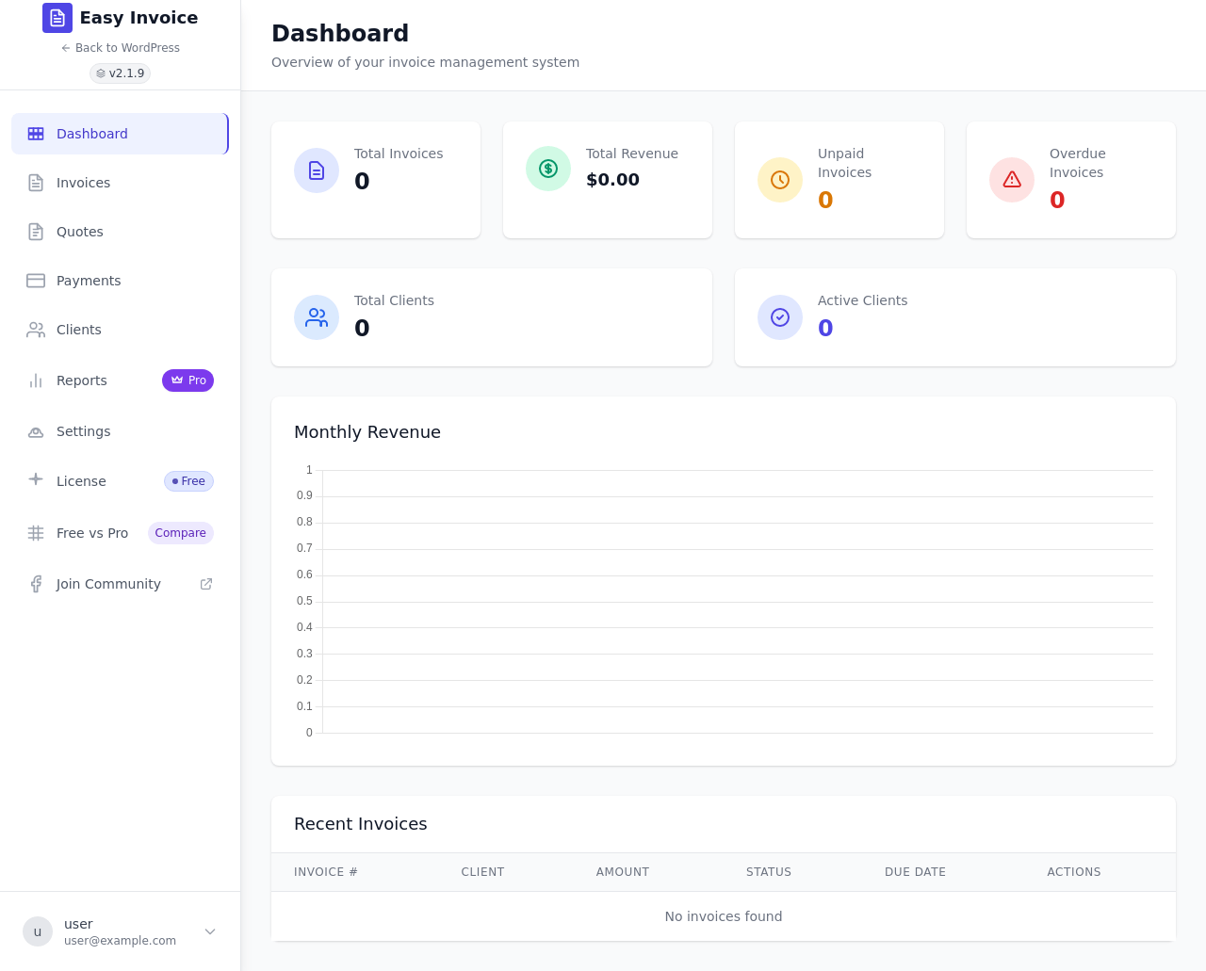
Task: Open the Quotes section in the sidebar
Action: pos(120,232)
